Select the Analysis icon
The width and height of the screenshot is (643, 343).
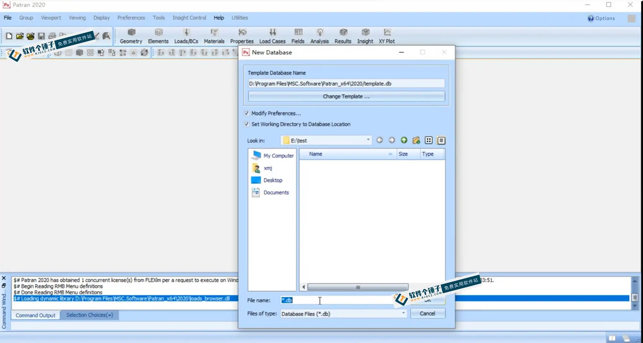319,36
